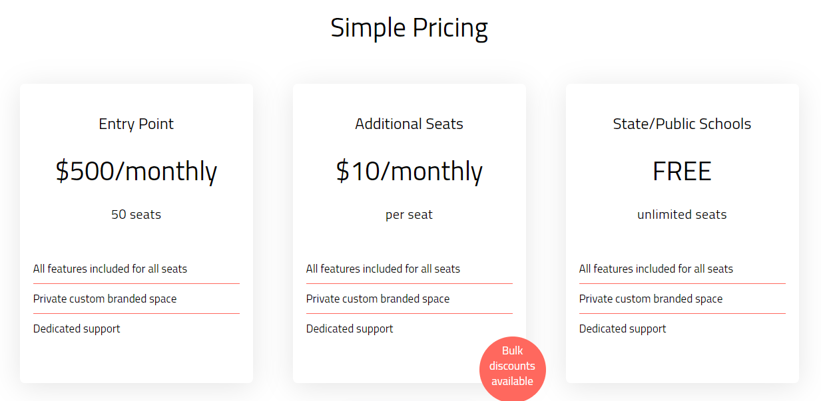
Task: Click 'Private custom branded space' under Entry Point
Action: 105,299
